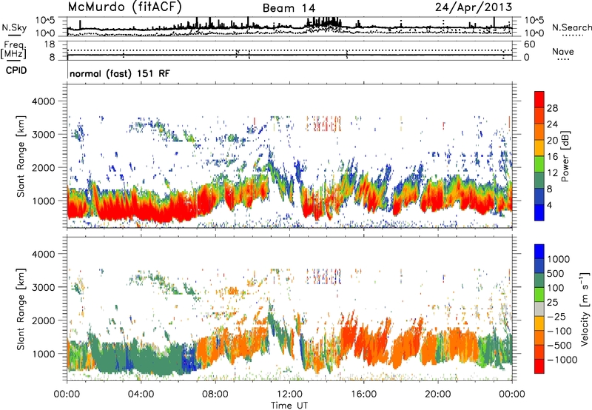Click the "Slant Range [km]" label of the power panel
Viewport: 592px width, 410px height.
click(21, 156)
